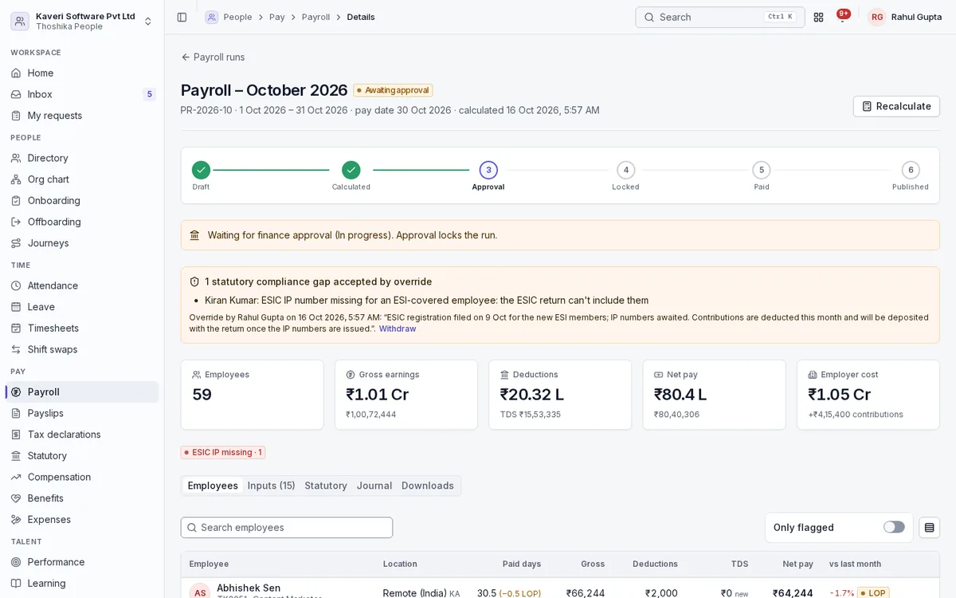
Task: Go to the Downloads tab
Action: coord(428,486)
